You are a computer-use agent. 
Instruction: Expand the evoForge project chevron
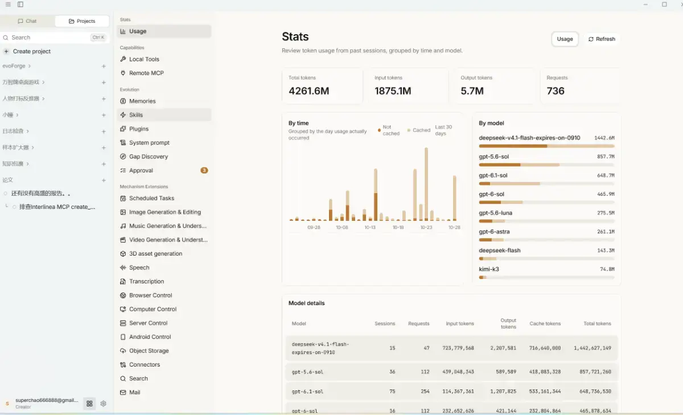30,66
